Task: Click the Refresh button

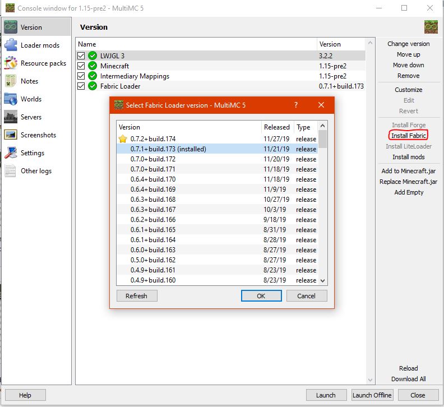Action: pyautogui.click(x=137, y=295)
